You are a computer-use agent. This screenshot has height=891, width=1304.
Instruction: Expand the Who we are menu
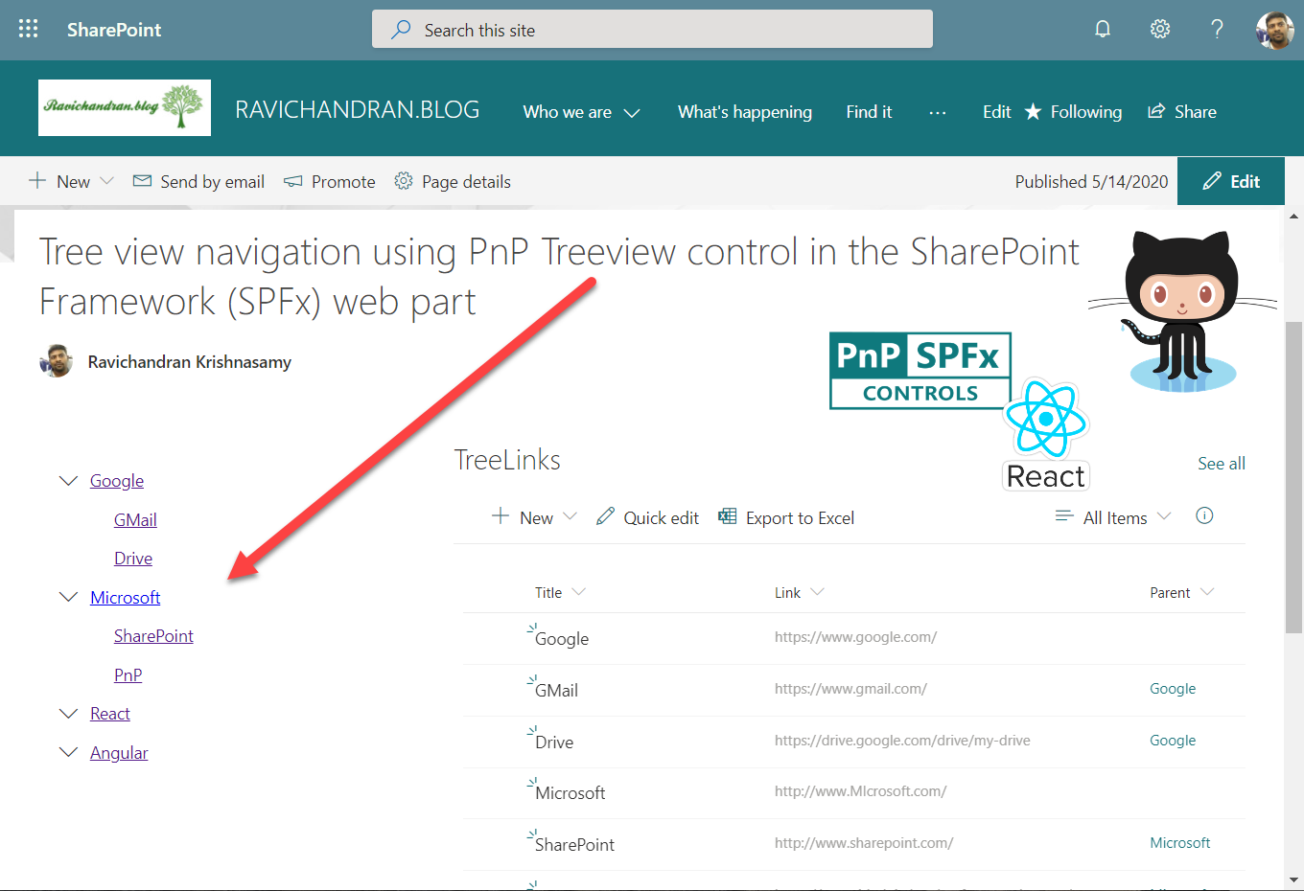pyautogui.click(x=581, y=112)
